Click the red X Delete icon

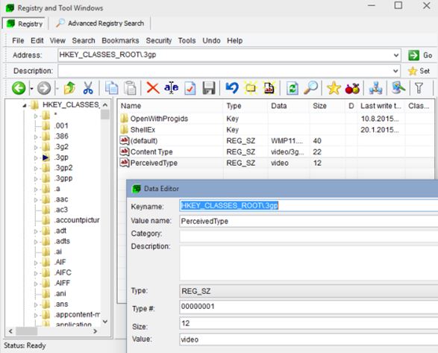(153, 88)
